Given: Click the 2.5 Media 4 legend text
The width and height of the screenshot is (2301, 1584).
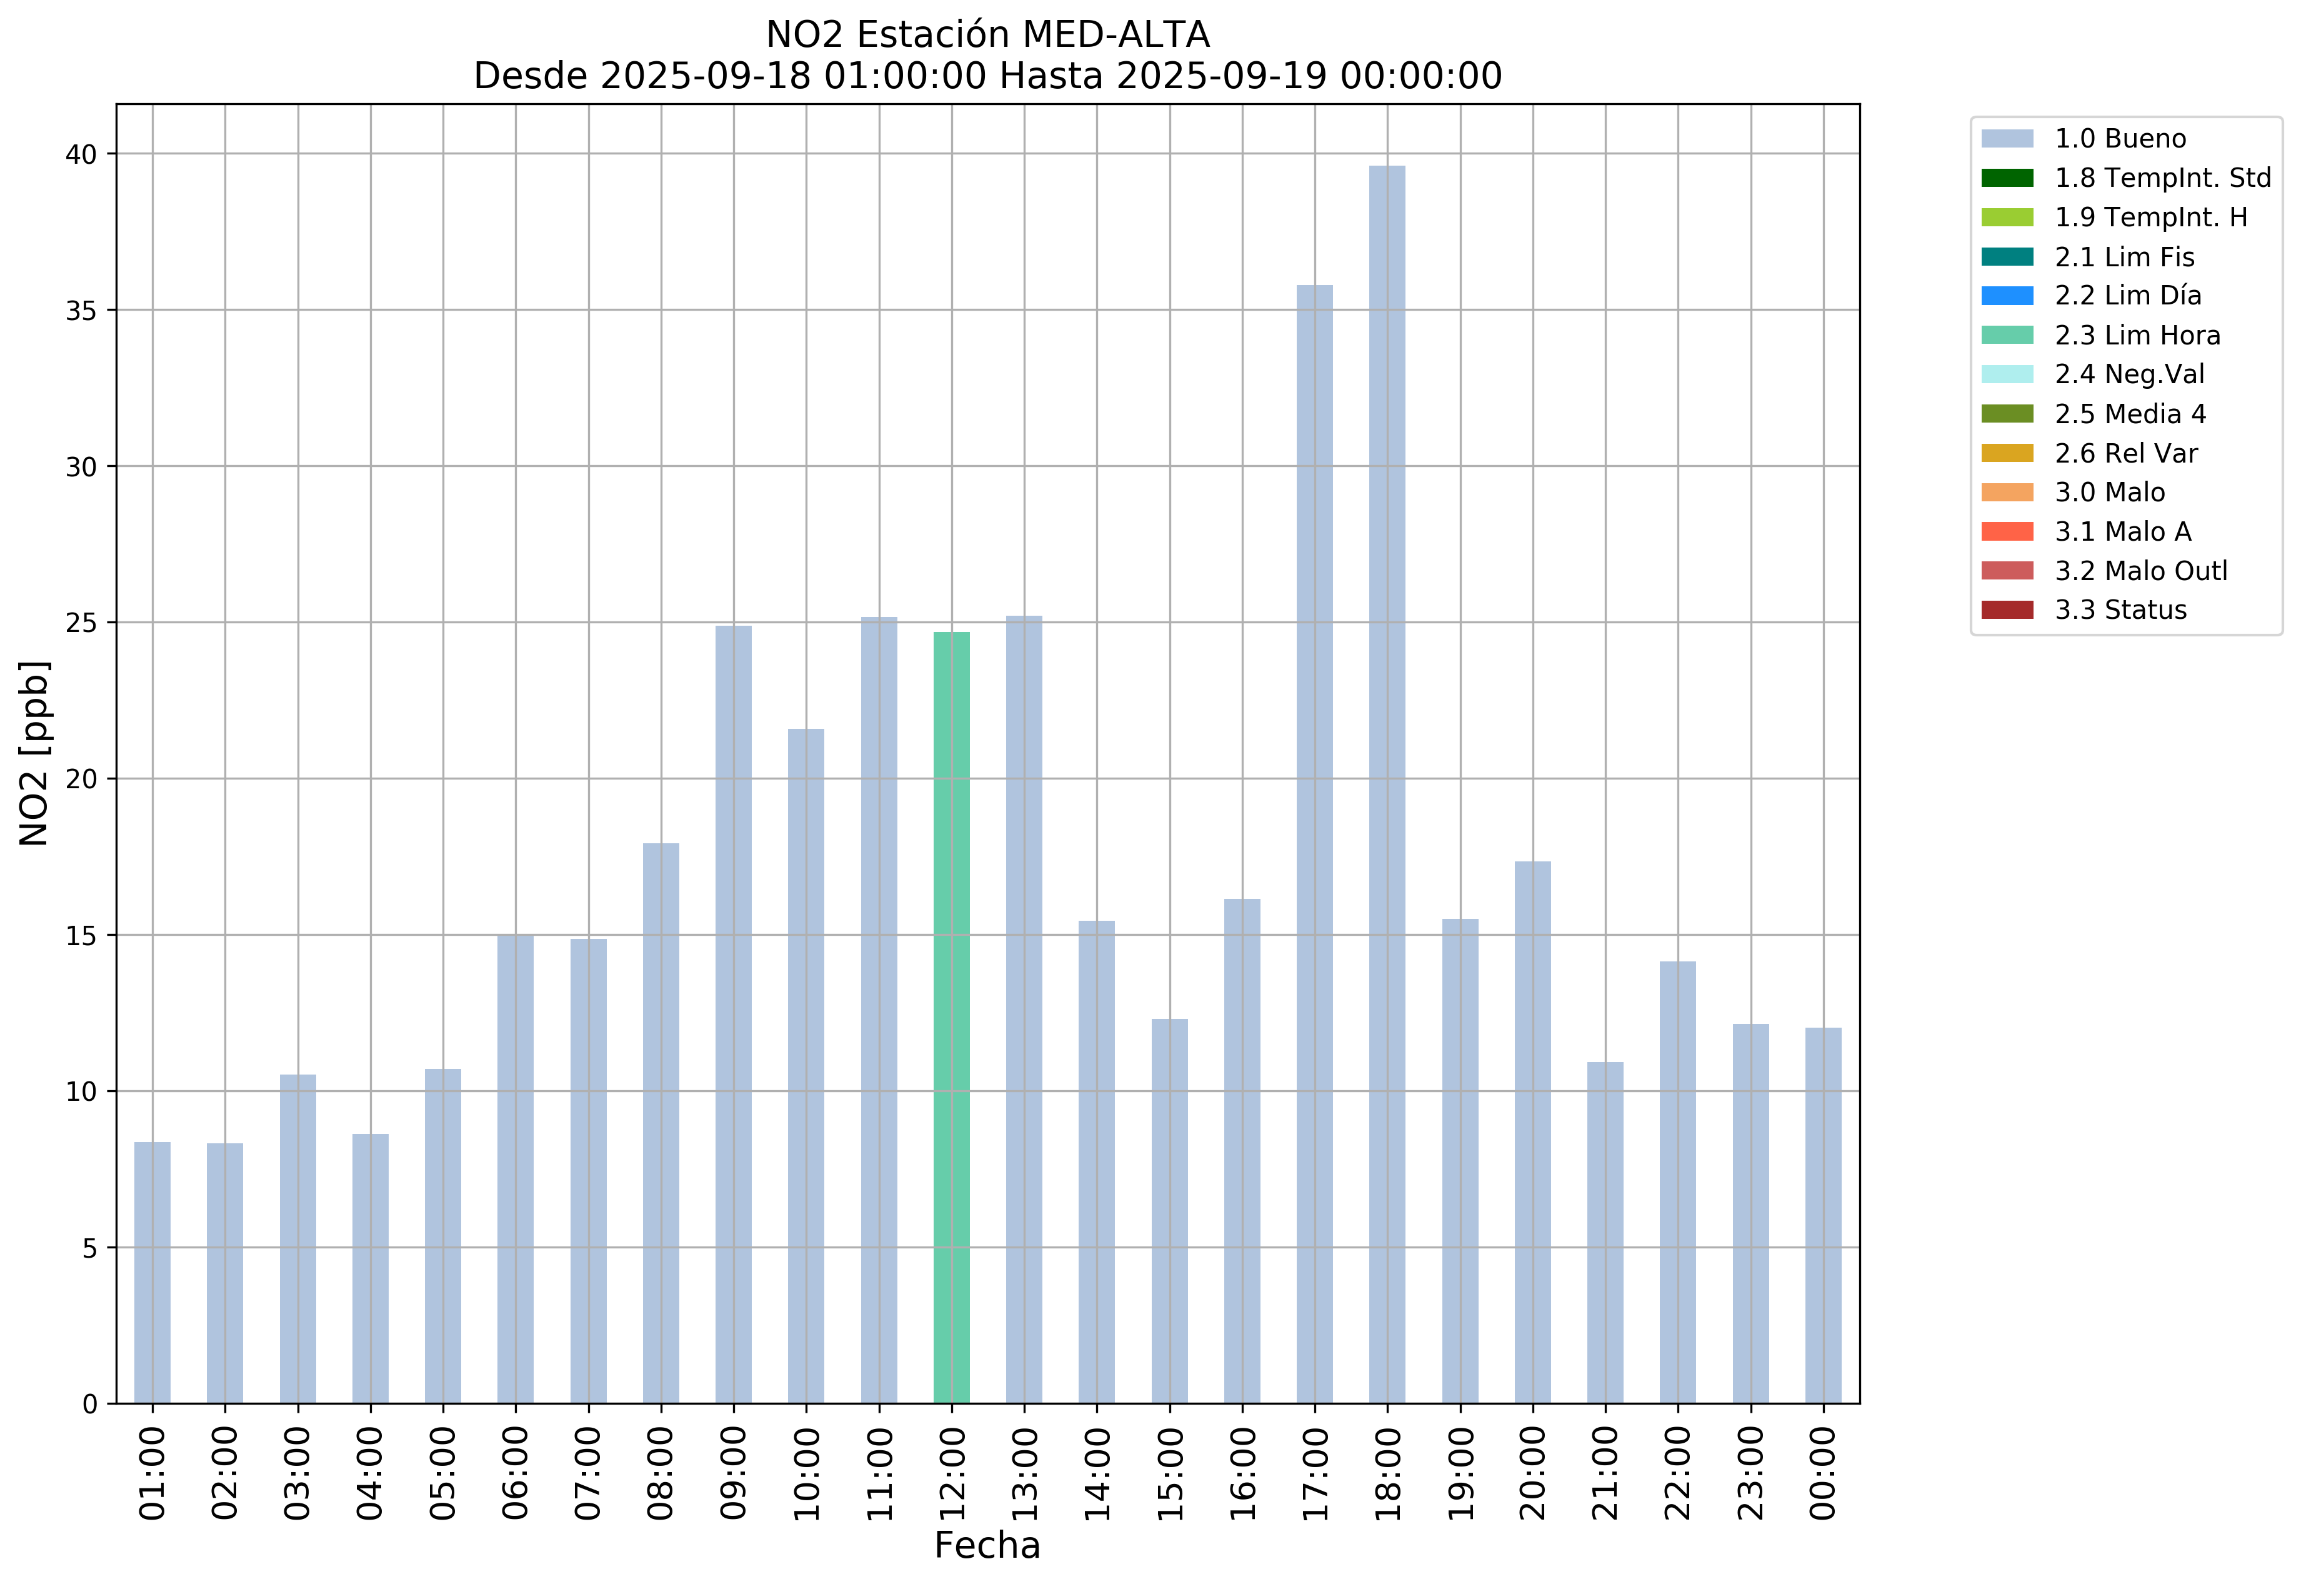Looking at the screenshot, I should pyautogui.click(x=2130, y=414).
